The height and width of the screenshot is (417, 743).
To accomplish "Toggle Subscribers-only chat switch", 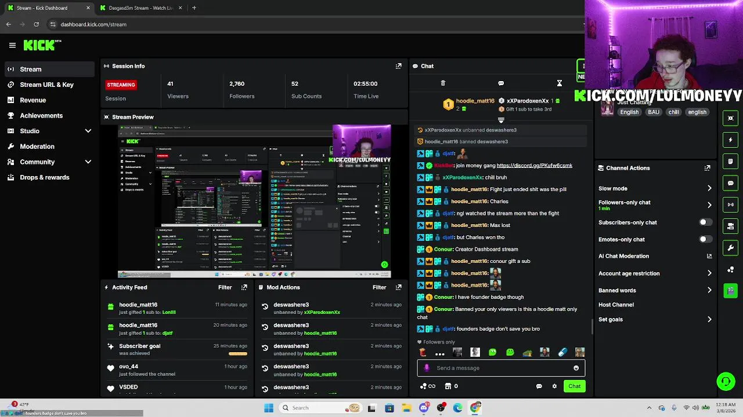I will click(x=705, y=222).
